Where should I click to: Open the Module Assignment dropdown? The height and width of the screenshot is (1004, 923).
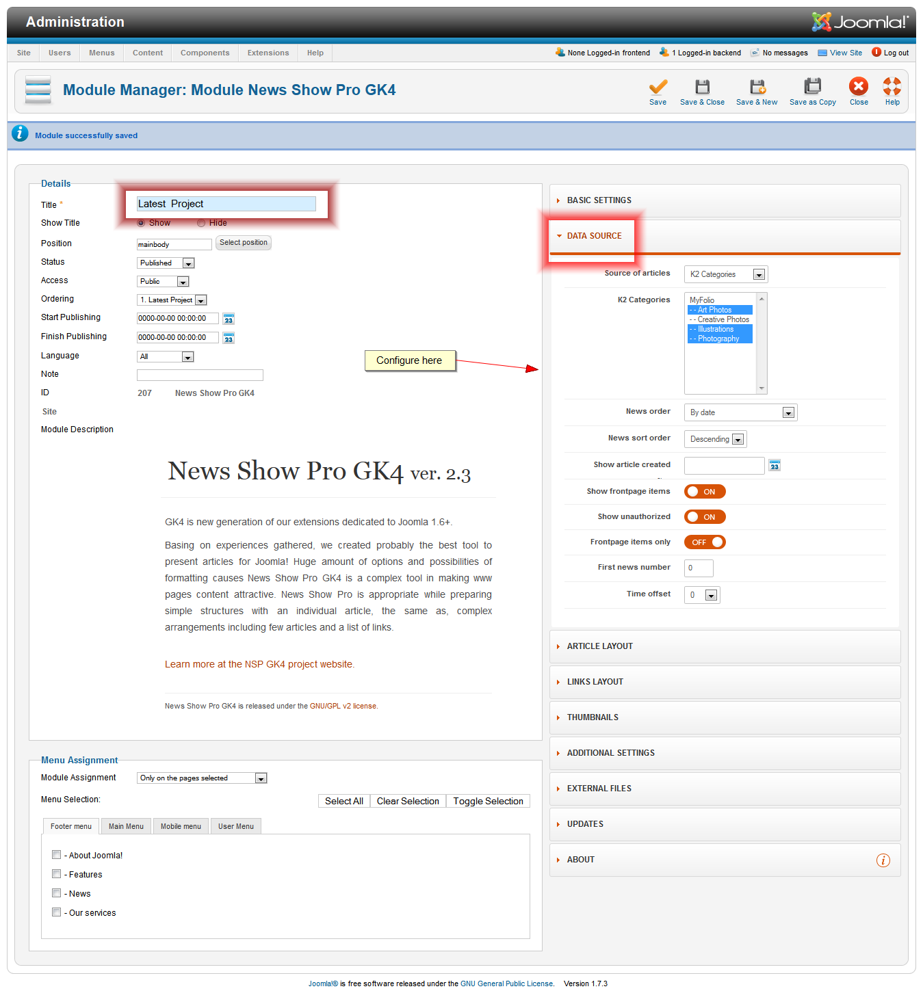pos(202,778)
